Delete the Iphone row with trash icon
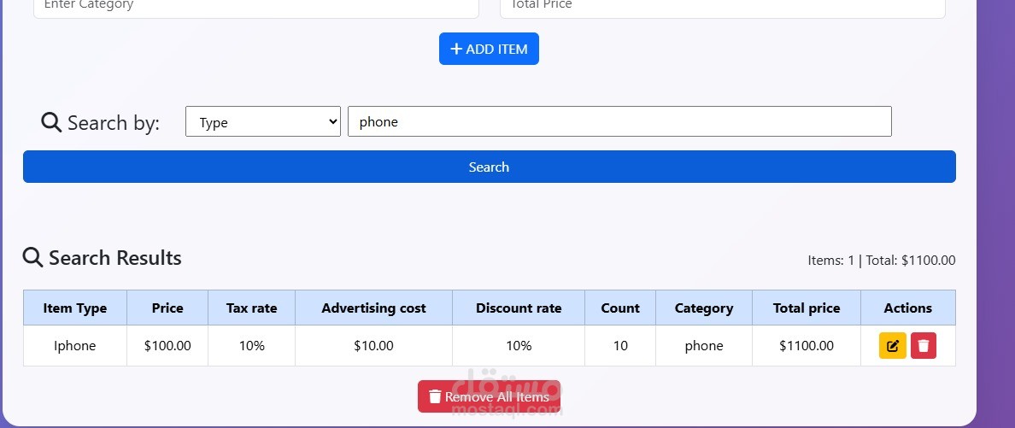The height and width of the screenshot is (428, 1015). point(924,346)
